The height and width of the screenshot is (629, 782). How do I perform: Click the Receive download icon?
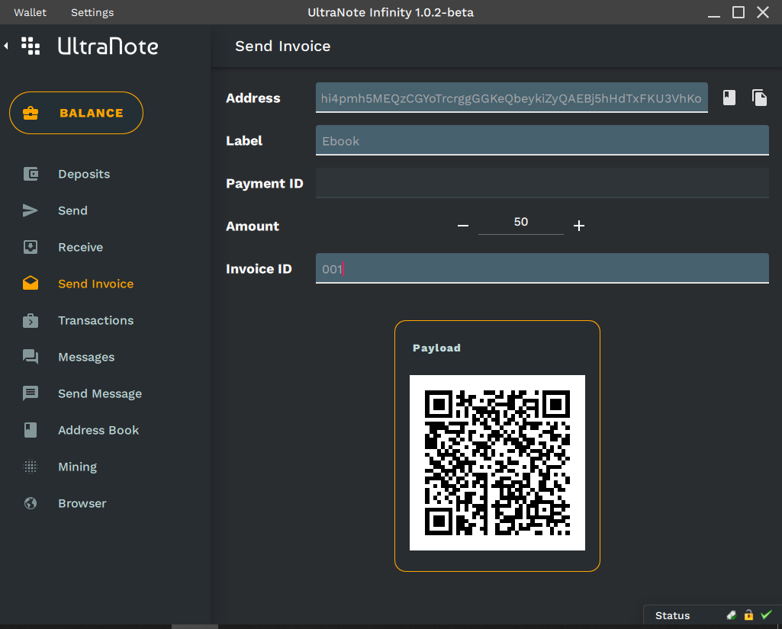31,247
